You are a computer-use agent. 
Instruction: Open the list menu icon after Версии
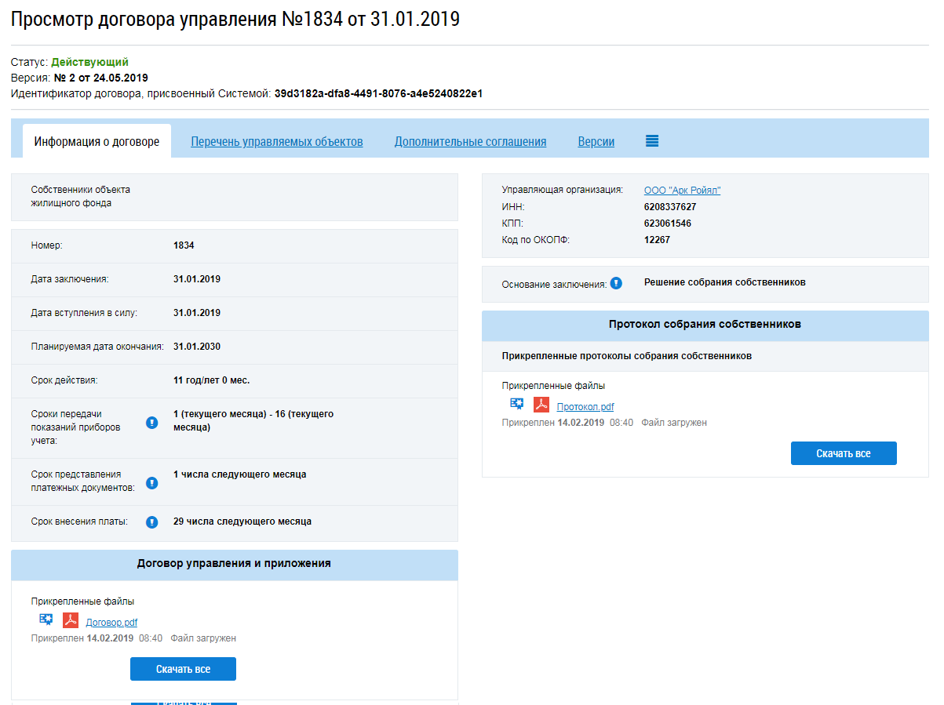[x=652, y=141]
